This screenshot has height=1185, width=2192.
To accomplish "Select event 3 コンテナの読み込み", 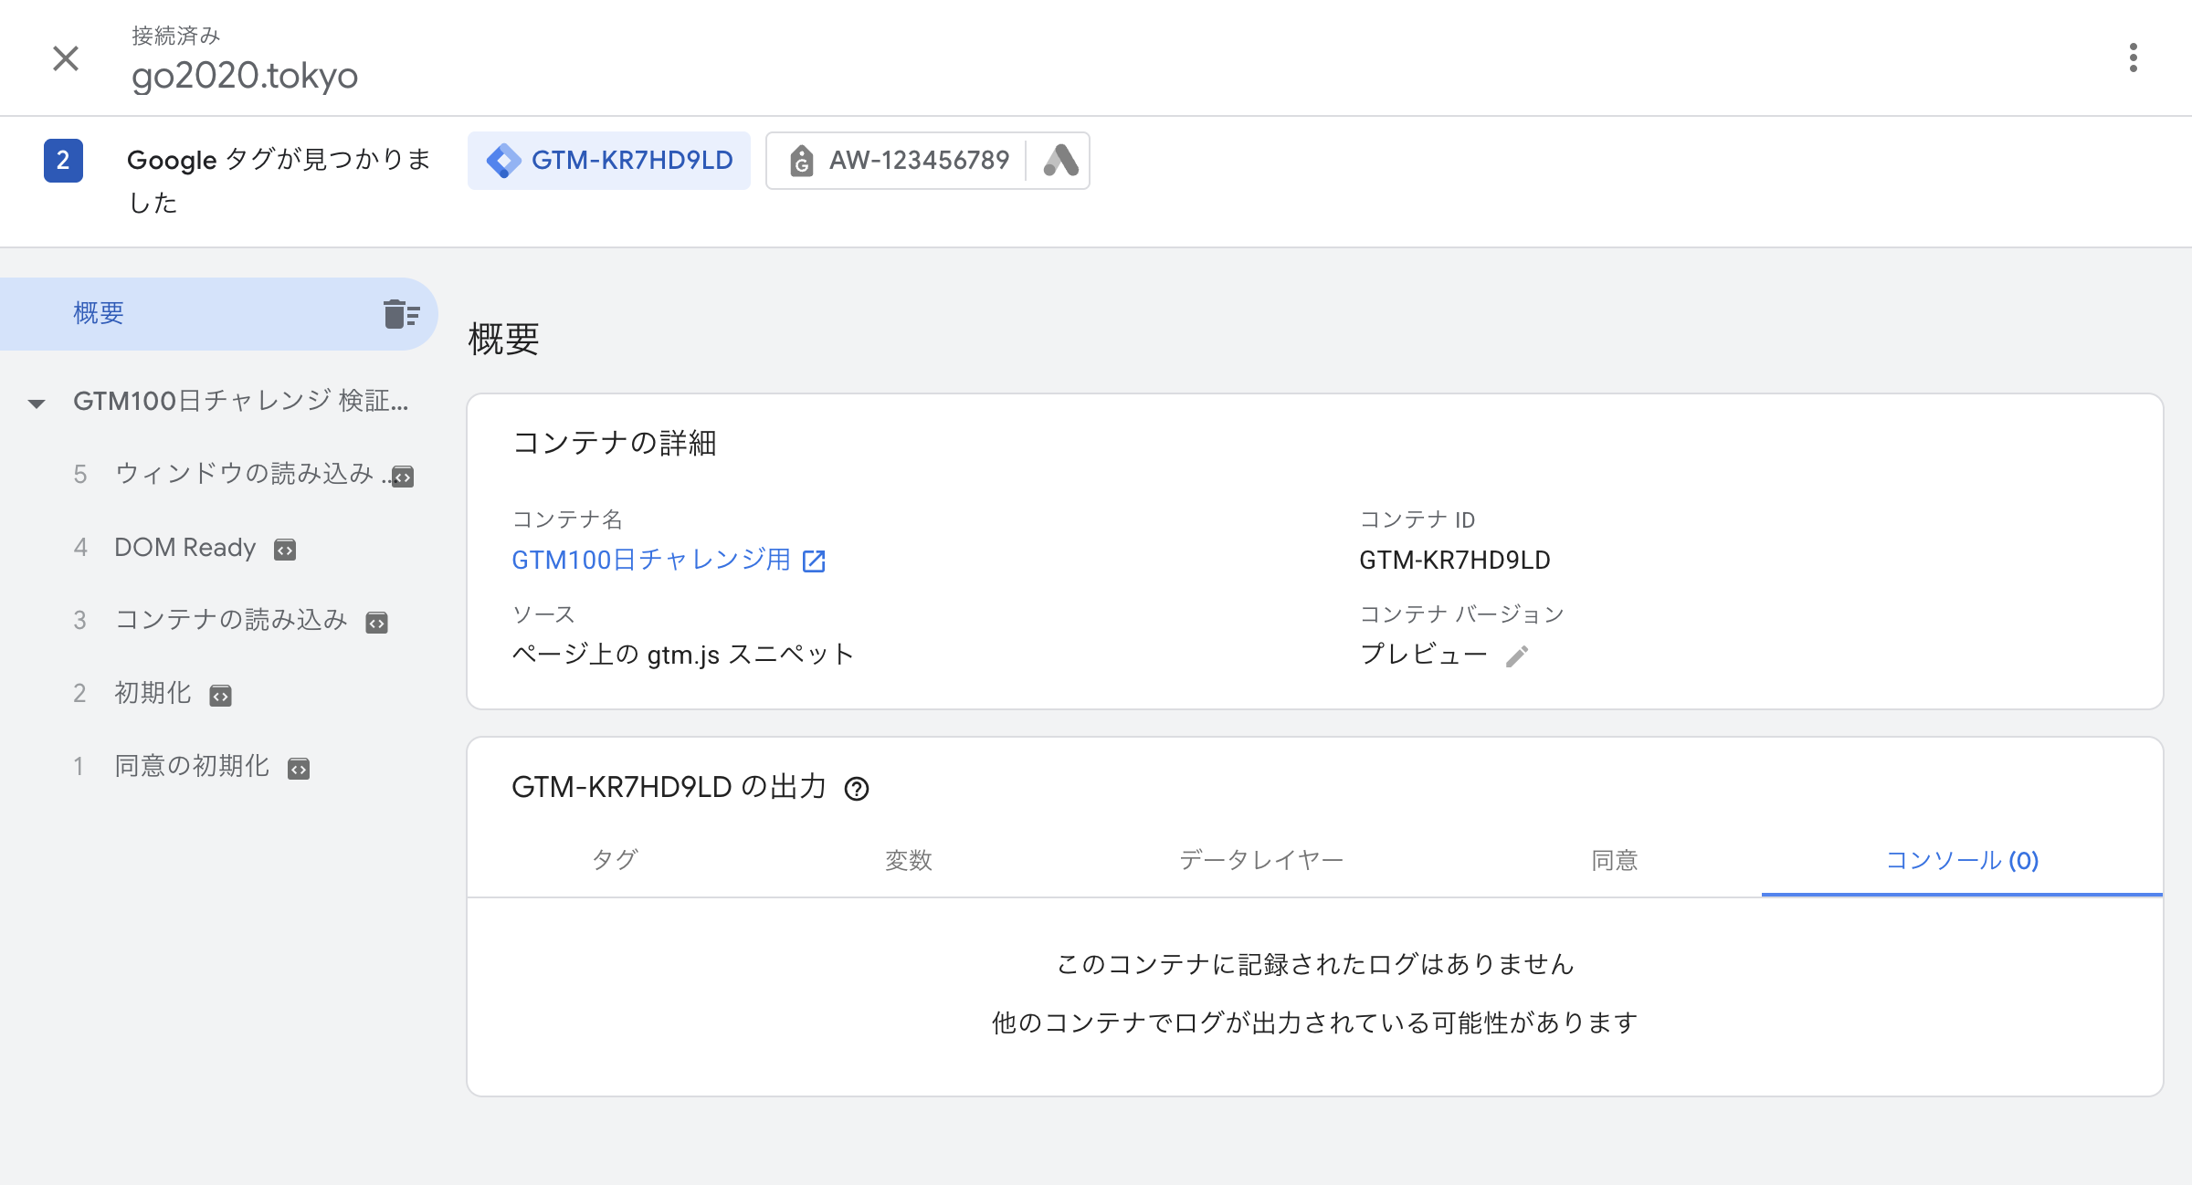I will click(230, 621).
